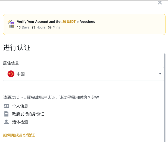Click the 进行认证 heading
Viewport: 168px width, 142px height.
coord(17,48)
